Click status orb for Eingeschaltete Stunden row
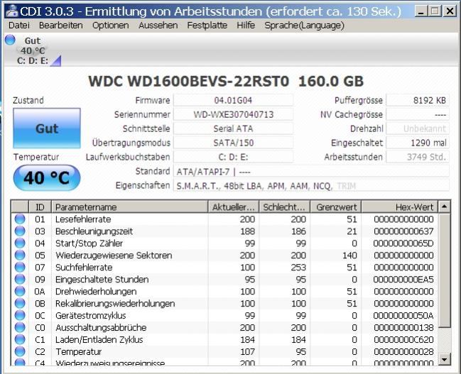This screenshot has width=461, height=374. click(20, 280)
